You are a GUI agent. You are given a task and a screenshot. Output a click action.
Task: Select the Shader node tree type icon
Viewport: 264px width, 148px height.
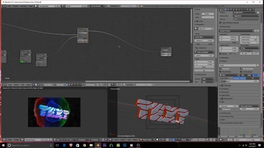pos(33,85)
